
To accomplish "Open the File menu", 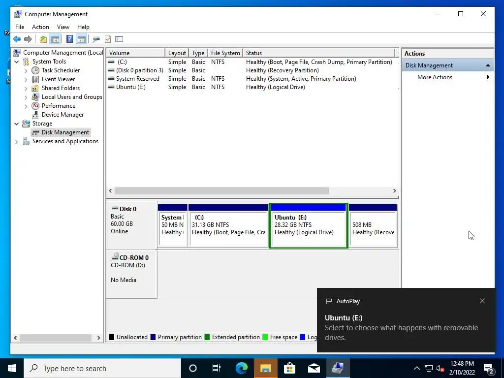I will (20, 27).
